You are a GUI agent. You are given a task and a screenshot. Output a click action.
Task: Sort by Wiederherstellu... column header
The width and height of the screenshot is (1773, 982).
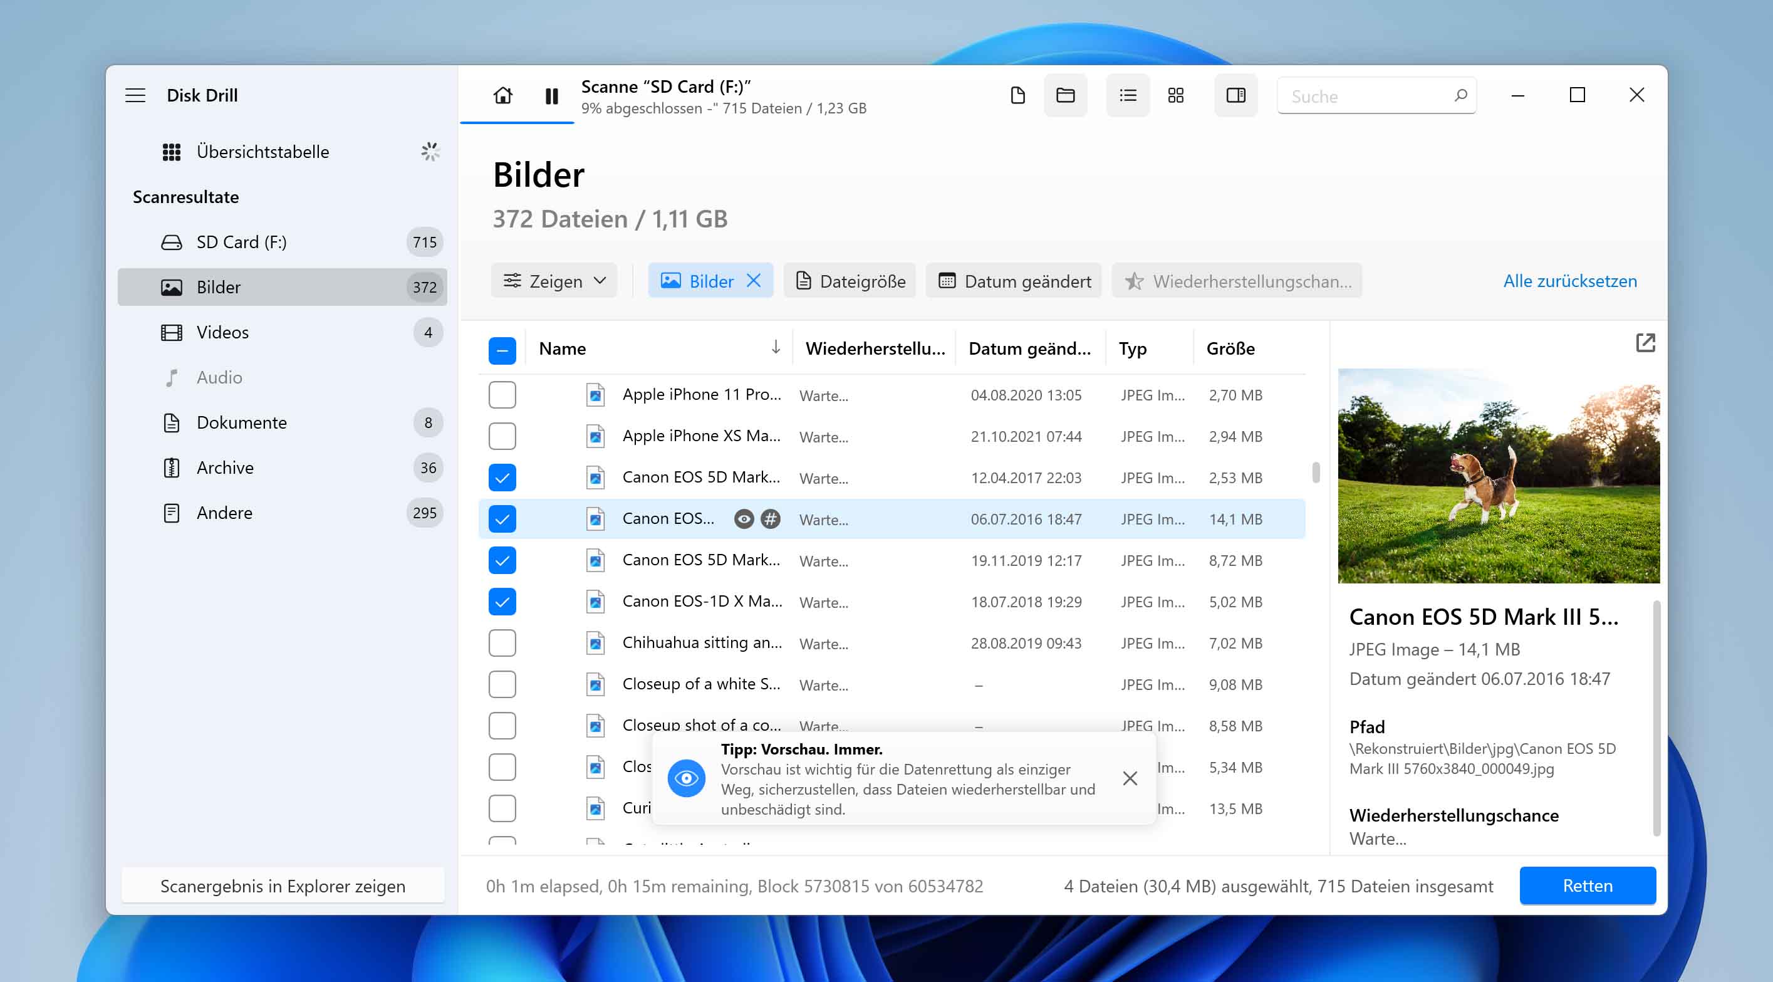point(875,348)
